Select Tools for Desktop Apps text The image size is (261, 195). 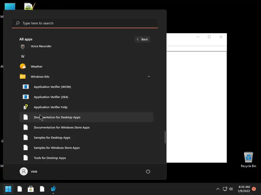click(x=50, y=158)
